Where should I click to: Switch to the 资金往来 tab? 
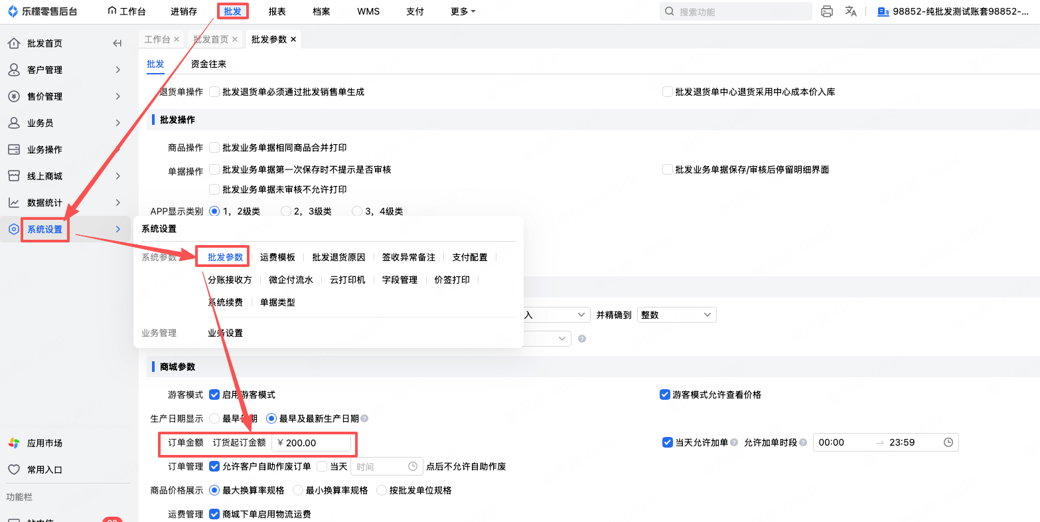pos(208,64)
